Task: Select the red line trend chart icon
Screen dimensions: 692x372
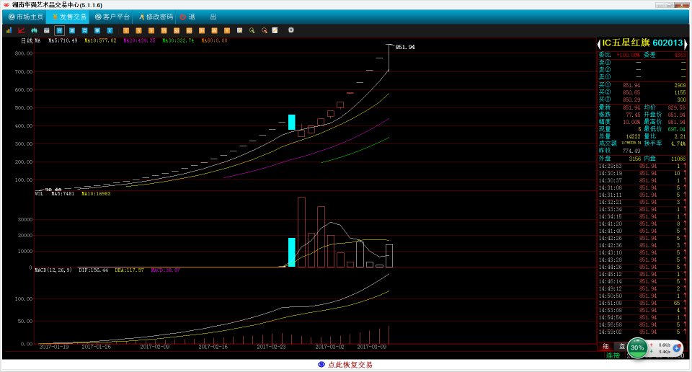Action: pos(21,30)
